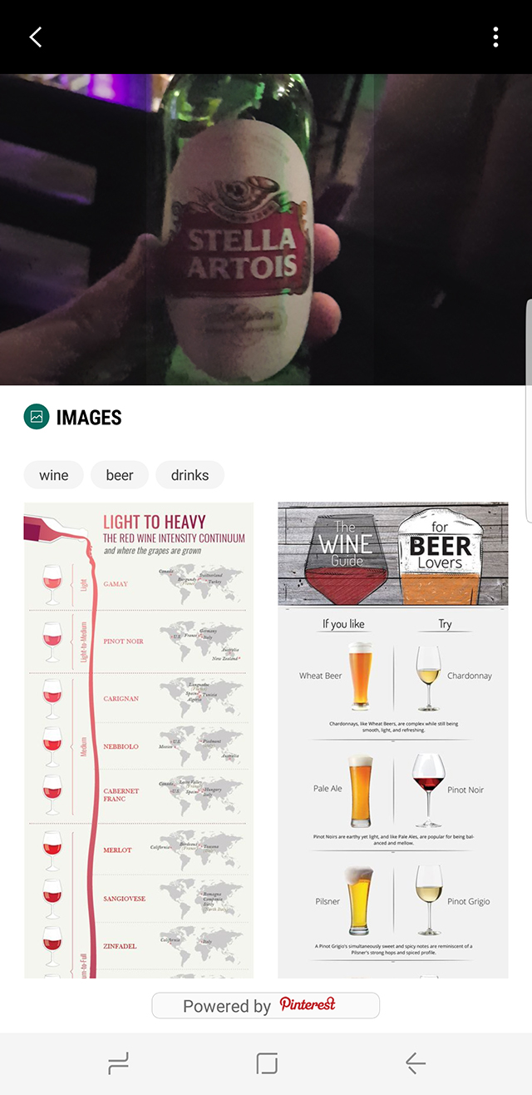Open the Light to Heavy wine infographic
The height and width of the screenshot is (1095, 532).
pos(138,740)
